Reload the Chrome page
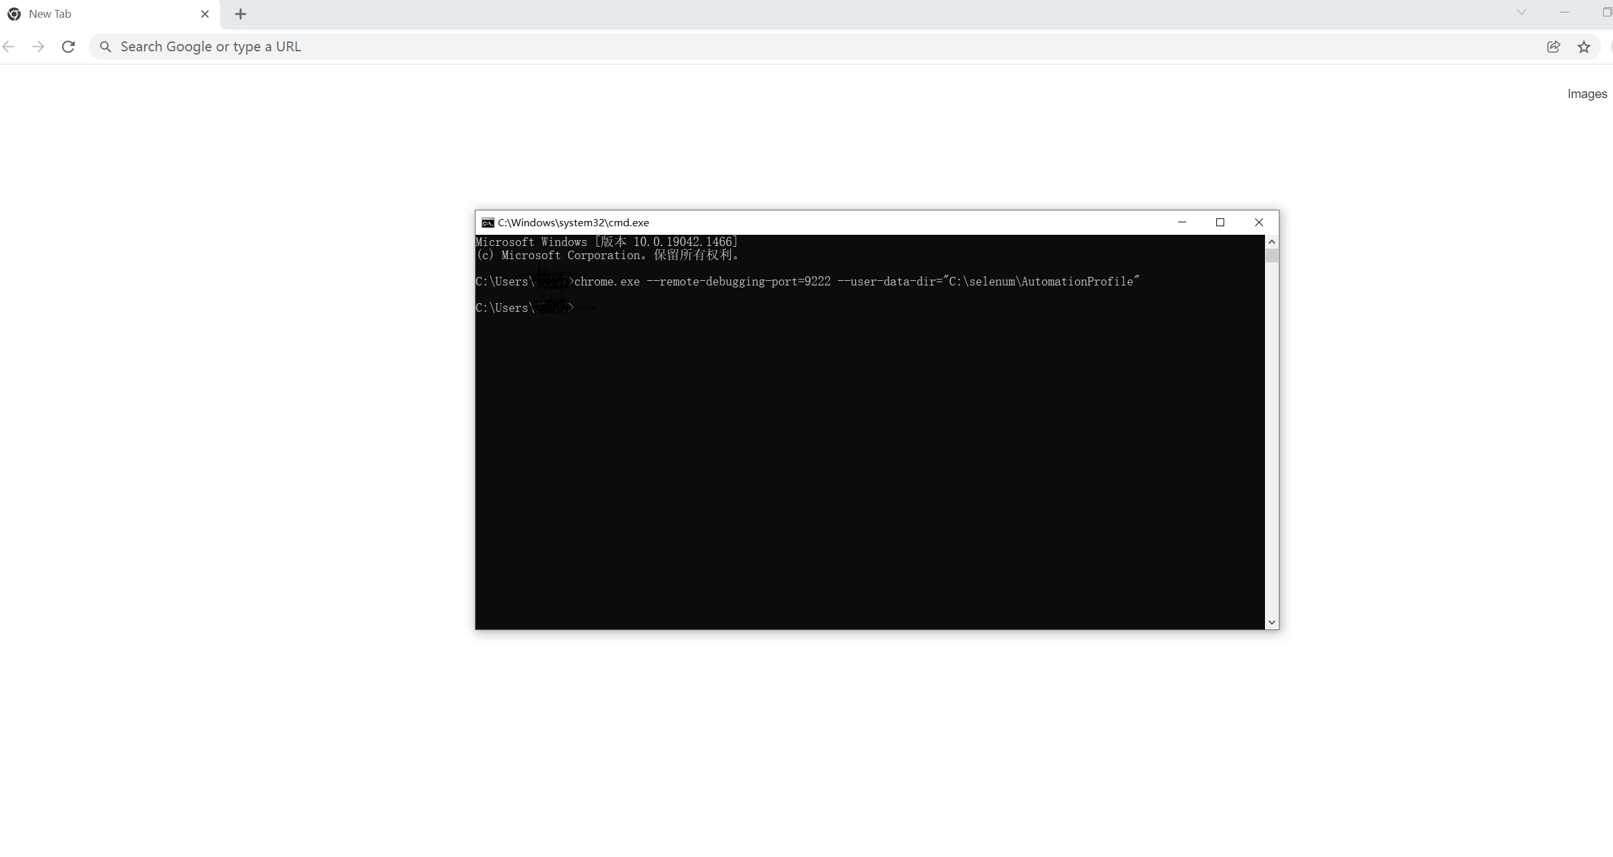1613x857 pixels. coord(68,47)
